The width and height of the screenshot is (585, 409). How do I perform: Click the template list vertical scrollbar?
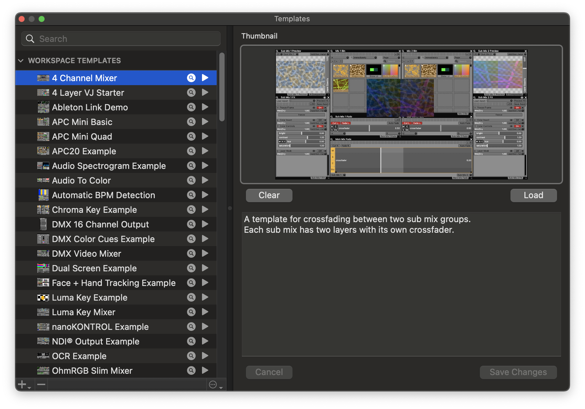point(222,87)
